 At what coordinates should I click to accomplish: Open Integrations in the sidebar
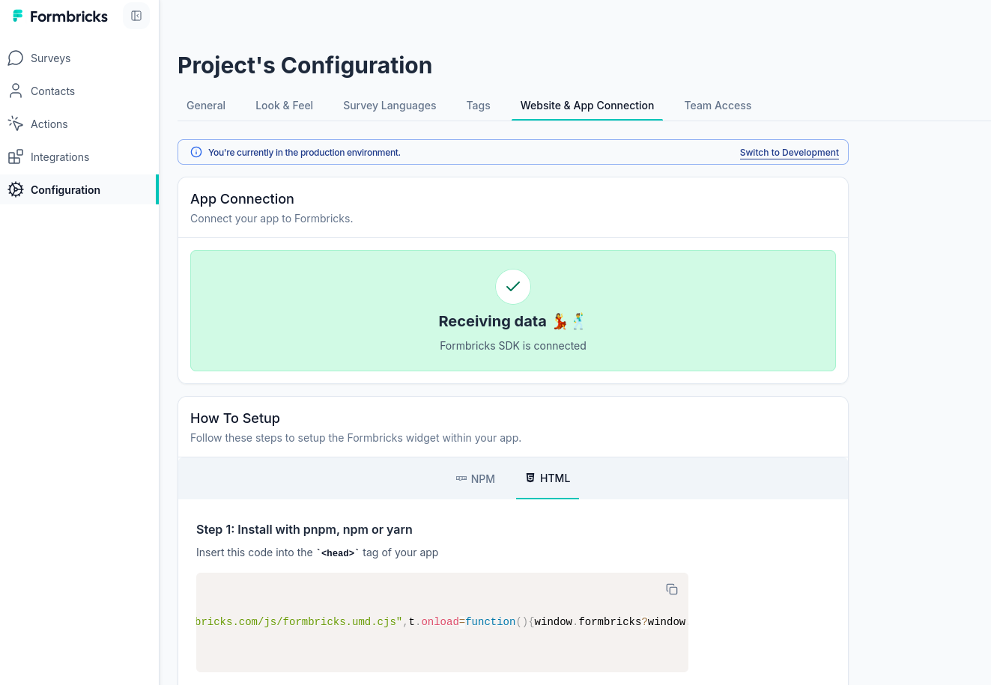click(x=79, y=157)
